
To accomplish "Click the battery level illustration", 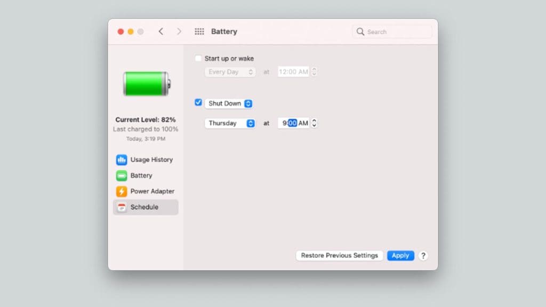I will coord(145,84).
